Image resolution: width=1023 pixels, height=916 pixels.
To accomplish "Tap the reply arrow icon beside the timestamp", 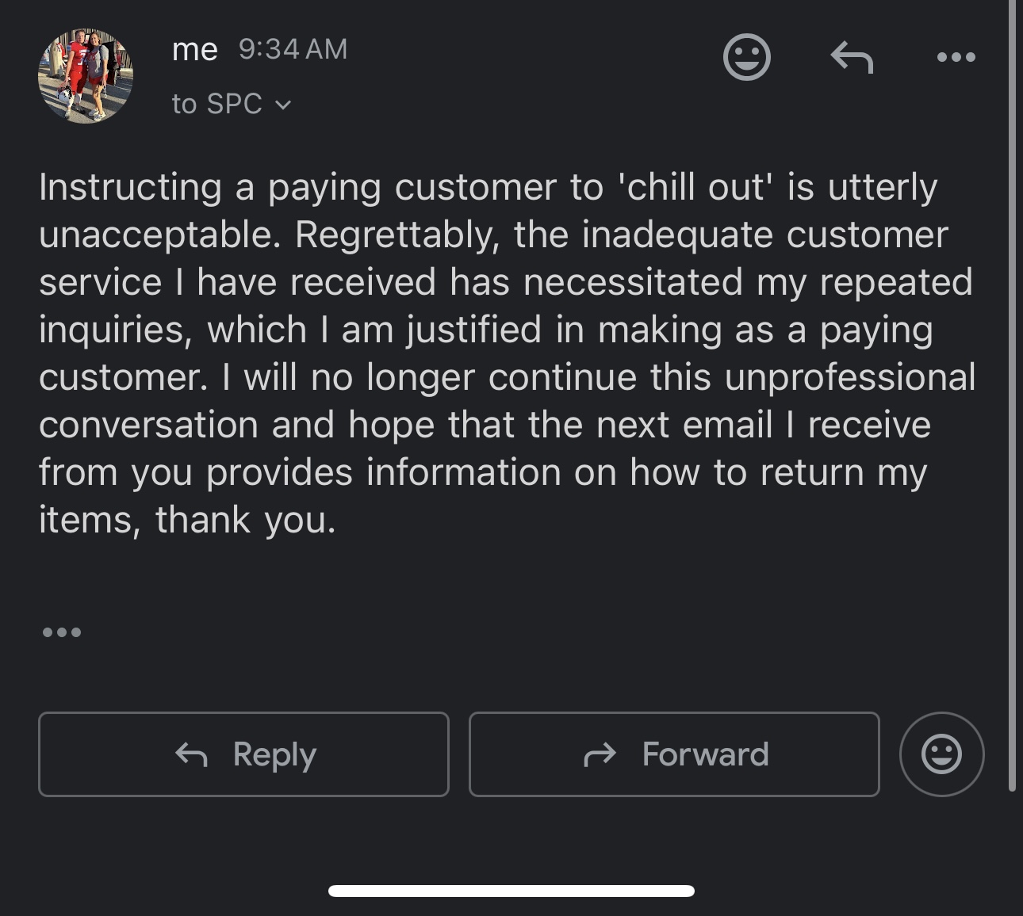I will 852,57.
